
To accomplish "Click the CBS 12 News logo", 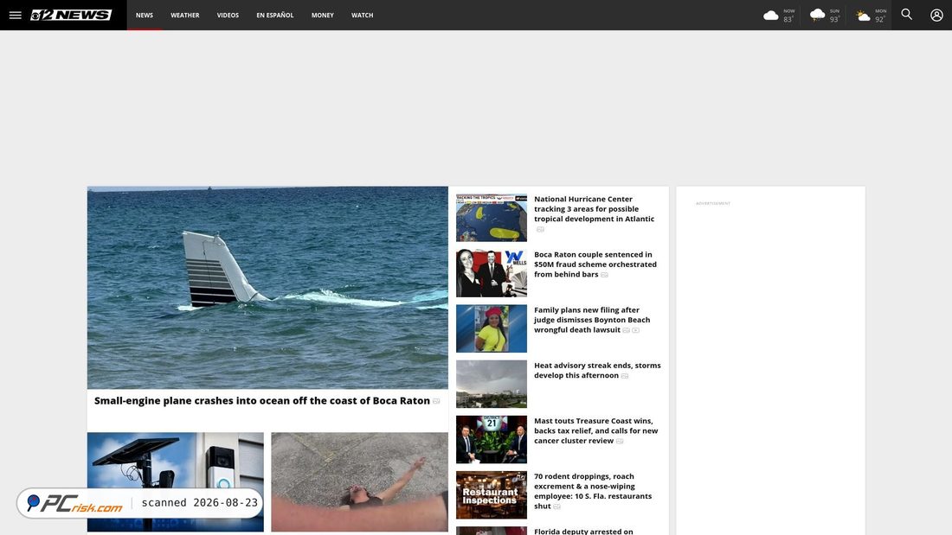I will [x=71, y=16].
